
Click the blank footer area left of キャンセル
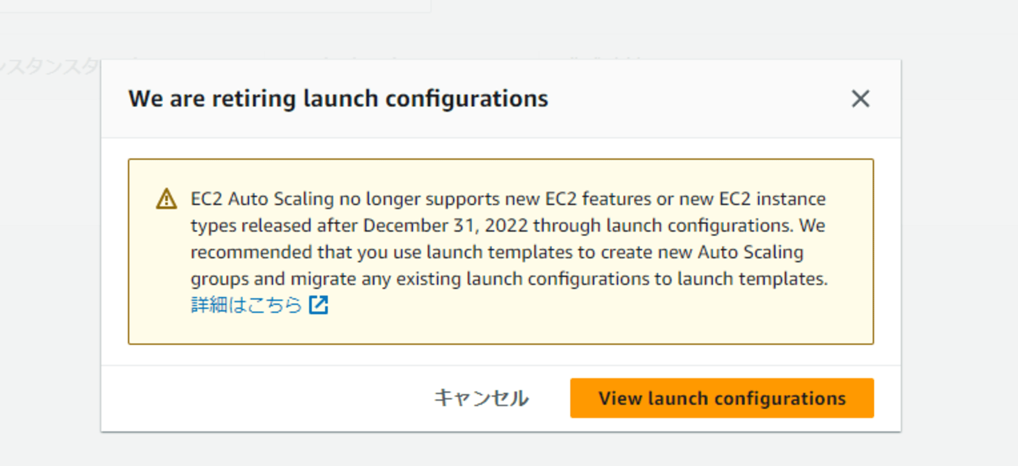[265, 398]
